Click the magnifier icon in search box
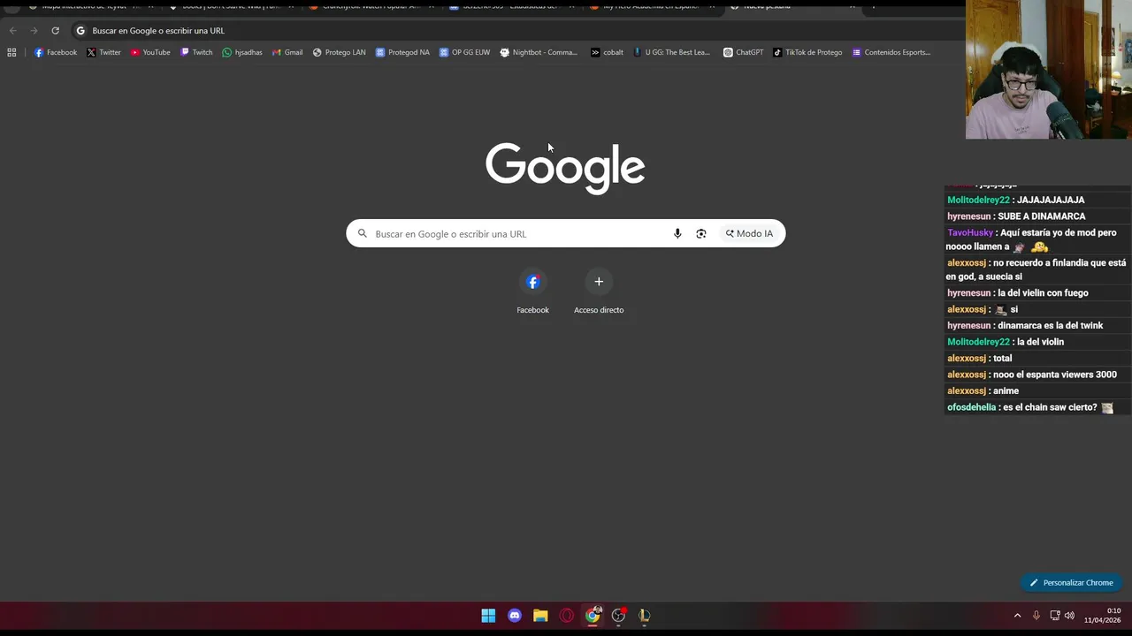 click(362, 233)
